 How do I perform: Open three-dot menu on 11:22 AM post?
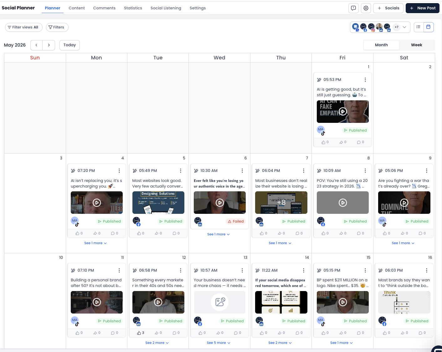coord(304,270)
